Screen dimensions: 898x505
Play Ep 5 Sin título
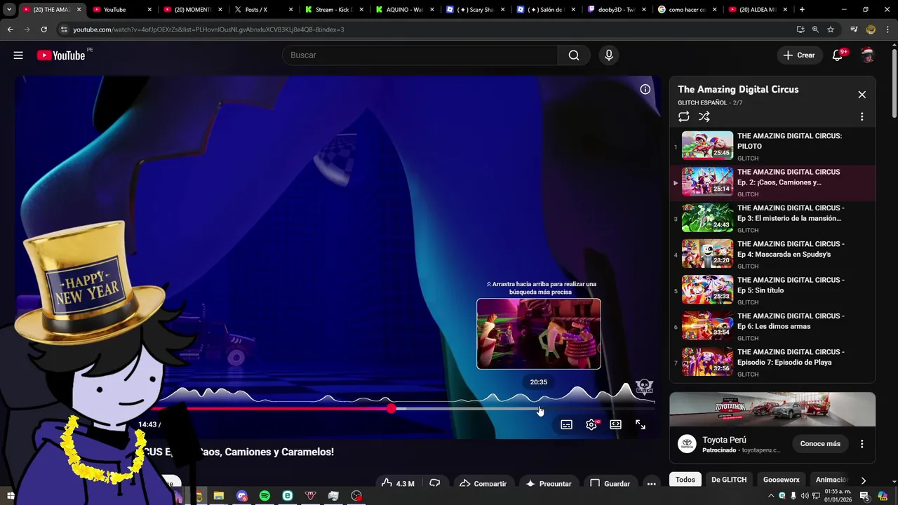[x=772, y=290]
